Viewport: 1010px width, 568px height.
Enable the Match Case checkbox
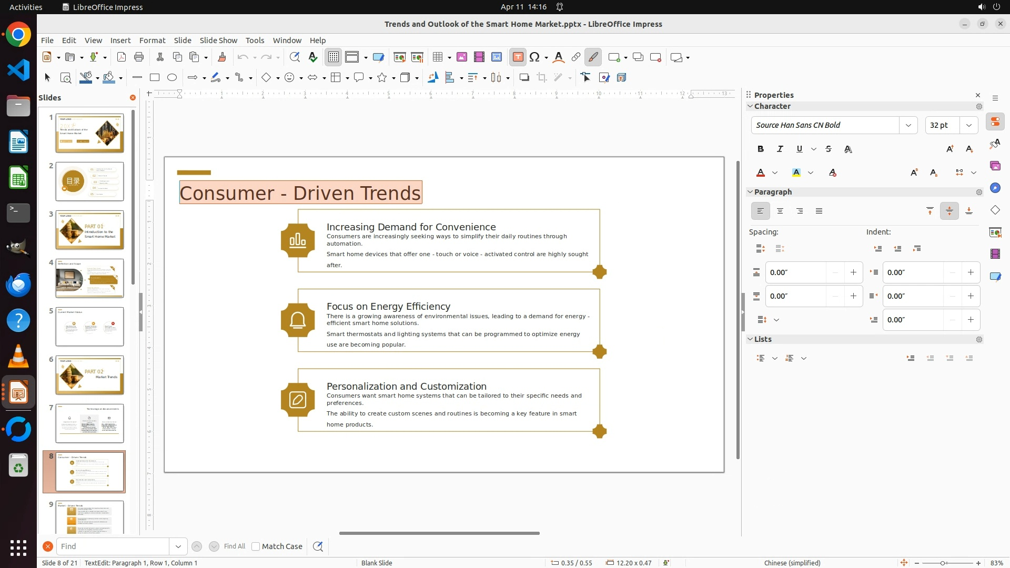click(x=256, y=546)
